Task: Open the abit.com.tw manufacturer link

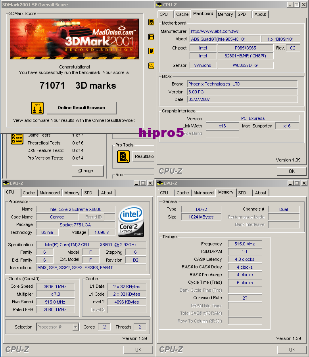Action: click(245, 31)
